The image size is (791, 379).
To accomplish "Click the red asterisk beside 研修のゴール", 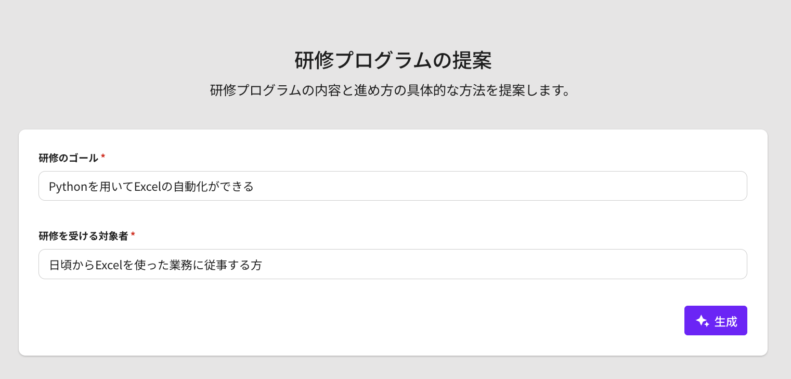I will pyautogui.click(x=103, y=157).
